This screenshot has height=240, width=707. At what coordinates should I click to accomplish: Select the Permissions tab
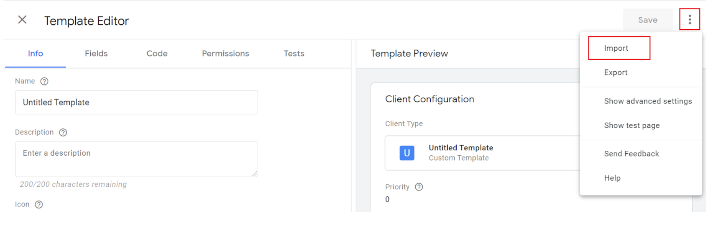pyautogui.click(x=225, y=54)
